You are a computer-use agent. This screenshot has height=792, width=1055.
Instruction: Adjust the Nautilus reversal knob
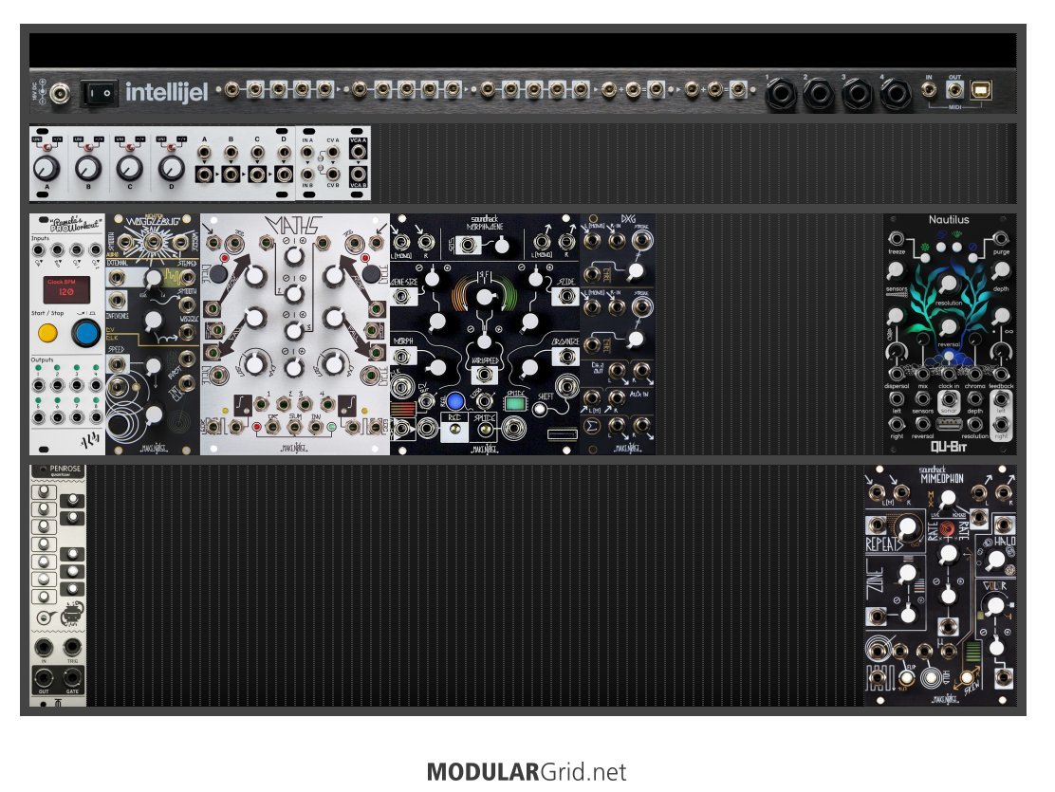(x=948, y=327)
